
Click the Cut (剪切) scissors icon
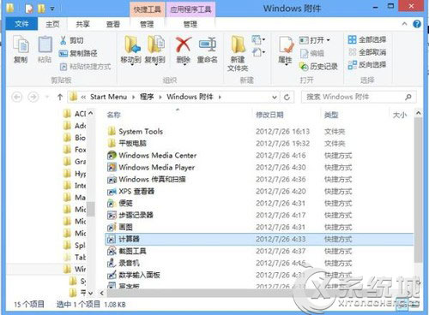click(x=63, y=40)
